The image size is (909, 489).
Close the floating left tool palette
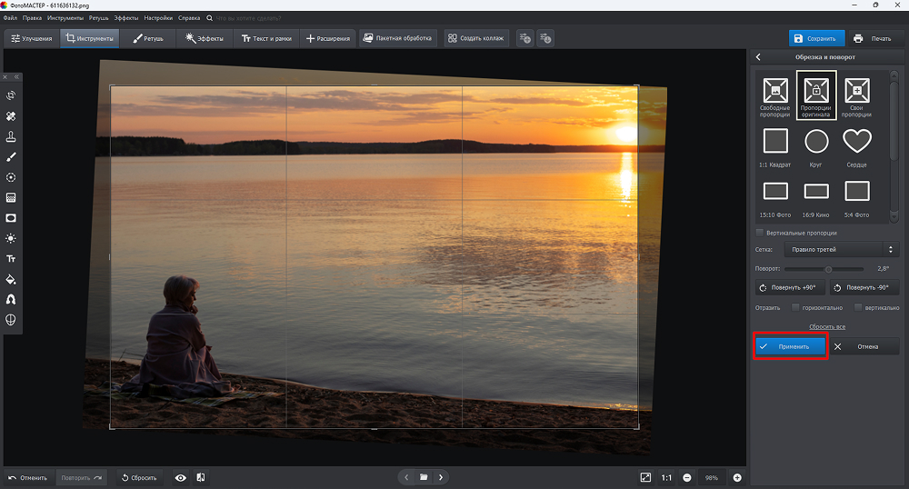click(5, 76)
